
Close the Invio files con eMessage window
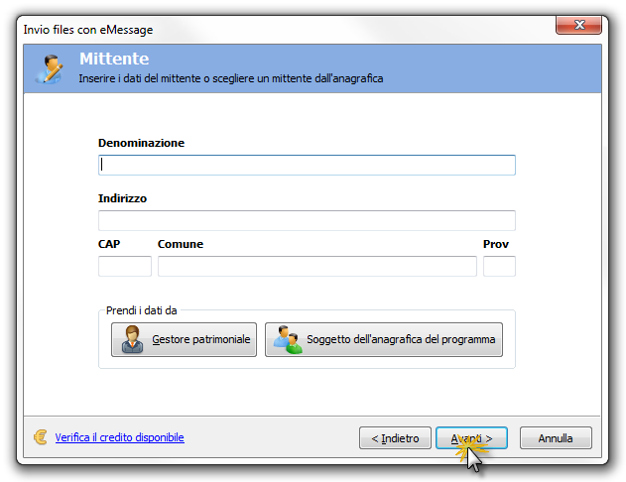[578, 25]
